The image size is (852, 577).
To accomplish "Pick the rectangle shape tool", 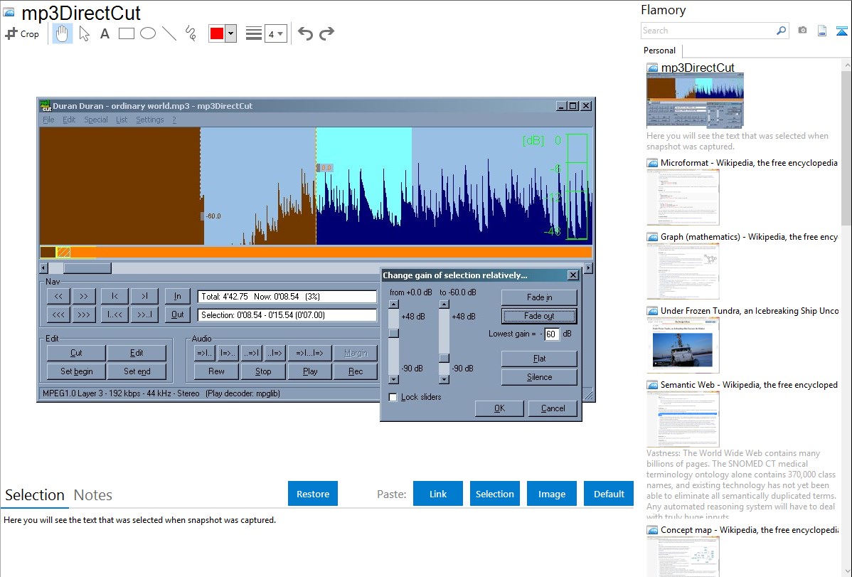I will [127, 33].
